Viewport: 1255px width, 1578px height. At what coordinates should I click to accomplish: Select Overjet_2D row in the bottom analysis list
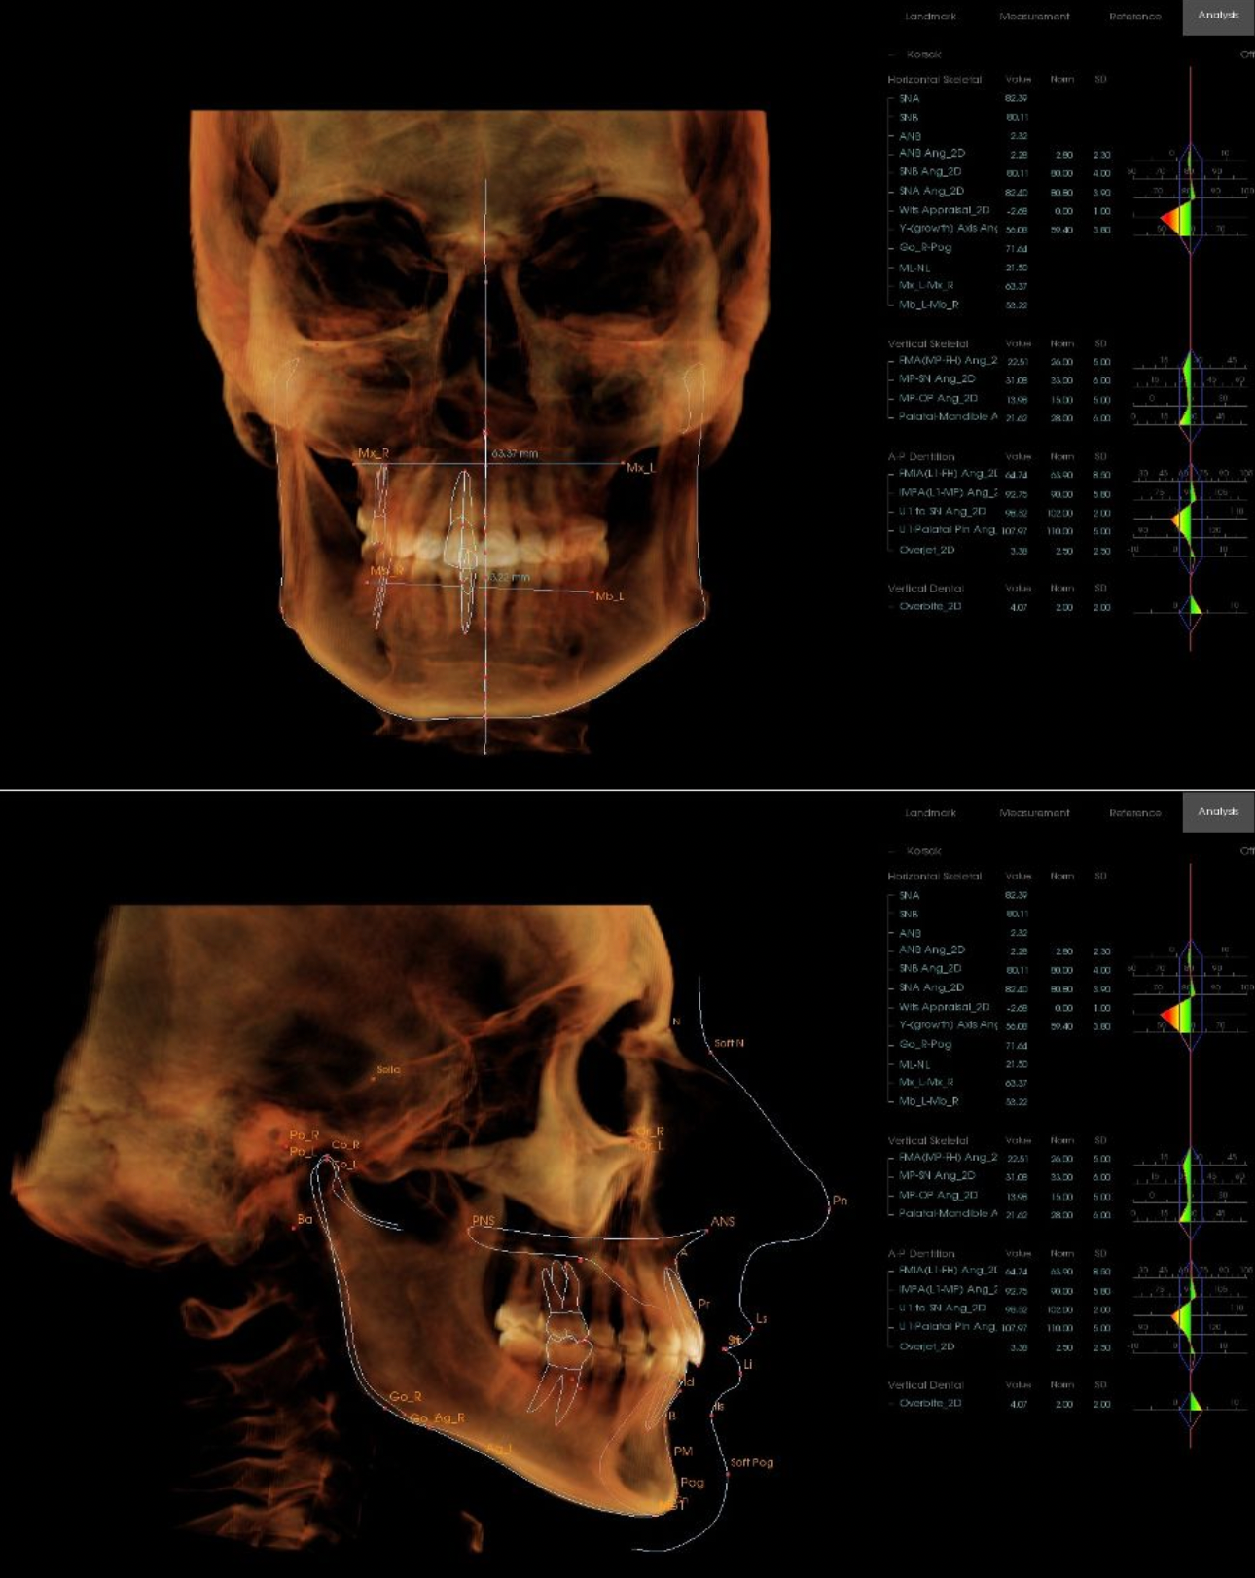926,1346
